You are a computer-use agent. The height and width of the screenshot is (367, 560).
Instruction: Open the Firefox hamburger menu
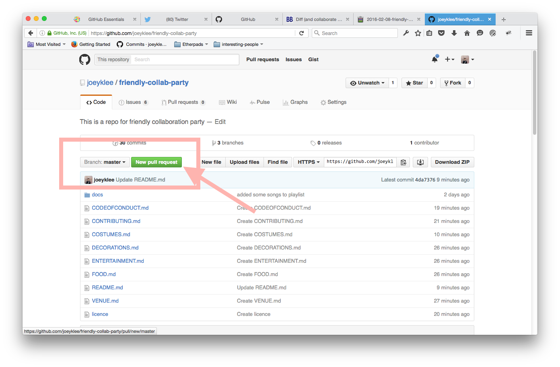point(529,33)
